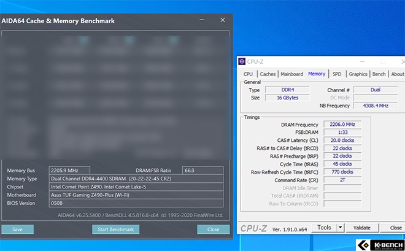
Task: Switch to the Caches tab in CPU-Z
Action: click(x=268, y=74)
